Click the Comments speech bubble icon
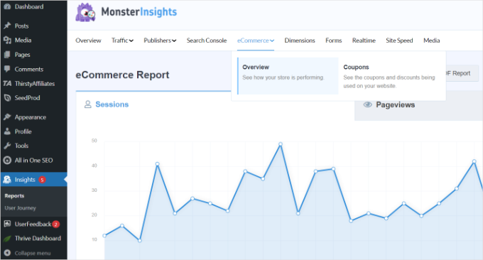The image size is (483, 260). [x=7, y=69]
